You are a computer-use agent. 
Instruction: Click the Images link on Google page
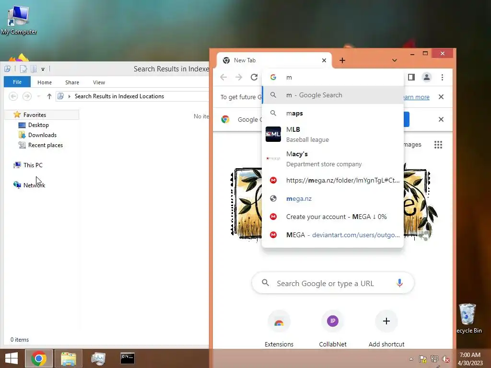coord(412,145)
